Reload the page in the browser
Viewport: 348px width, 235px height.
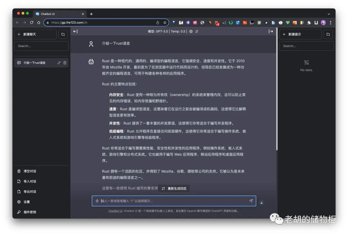[x=32, y=23]
